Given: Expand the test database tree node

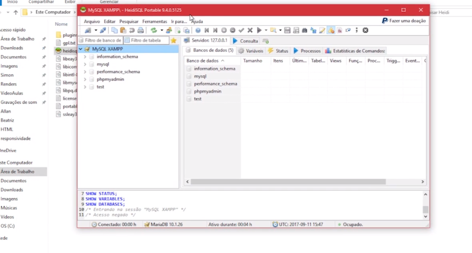Looking at the screenshot, I should click(x=85, y=87).
